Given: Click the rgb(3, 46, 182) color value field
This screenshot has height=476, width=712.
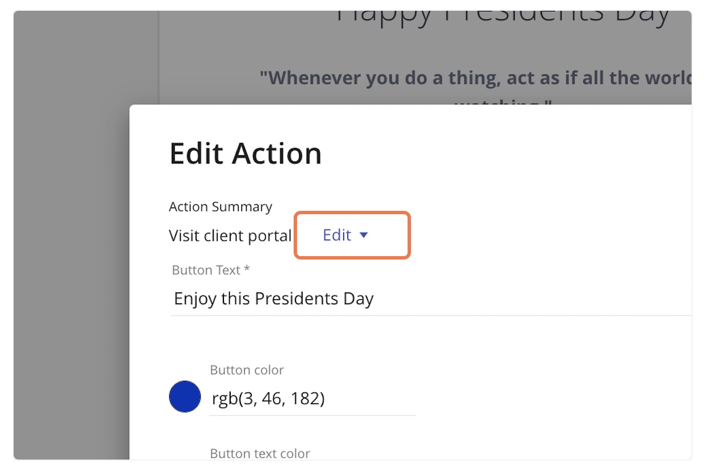Looking at the screenshot, I should coord(312,399).
